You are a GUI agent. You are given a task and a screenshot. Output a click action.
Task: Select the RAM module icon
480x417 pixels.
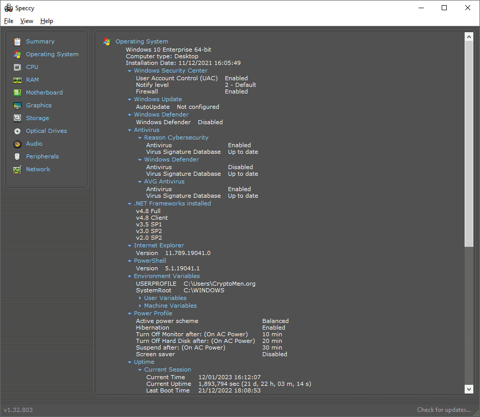17,80
